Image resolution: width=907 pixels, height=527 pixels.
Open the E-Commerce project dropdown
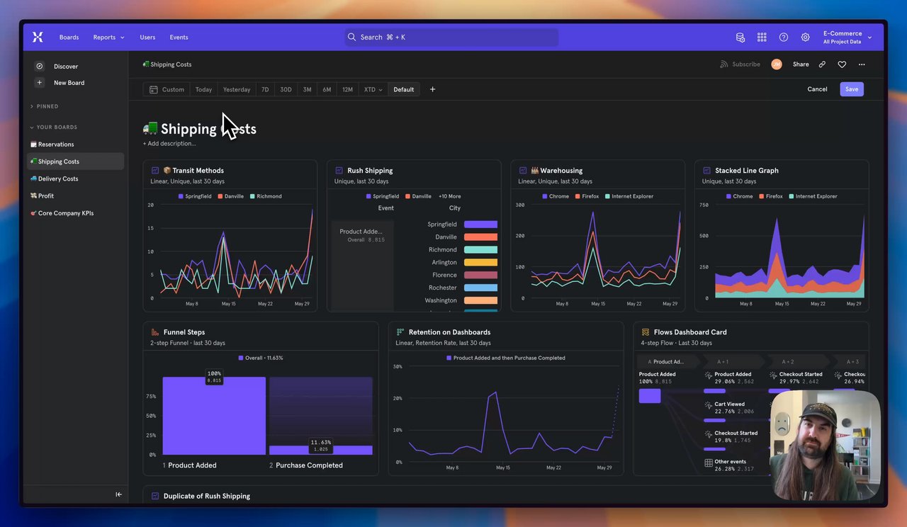point(847,37)
